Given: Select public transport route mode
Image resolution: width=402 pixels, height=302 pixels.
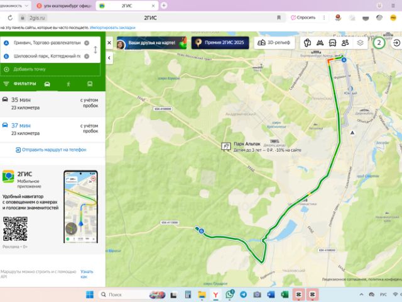Looking at the screenshot, I should coord(90,84).
